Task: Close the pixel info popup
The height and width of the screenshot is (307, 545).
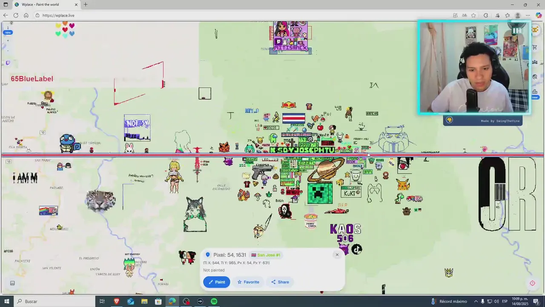Action: click(x=337, y=255)
